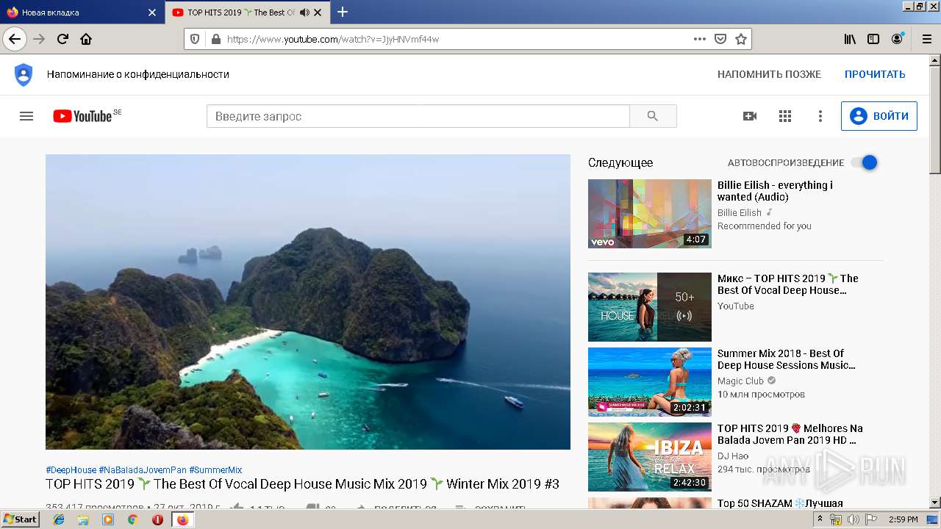Open the Firefox Library icon
The image size is (941, 529).
pos(850,39)
